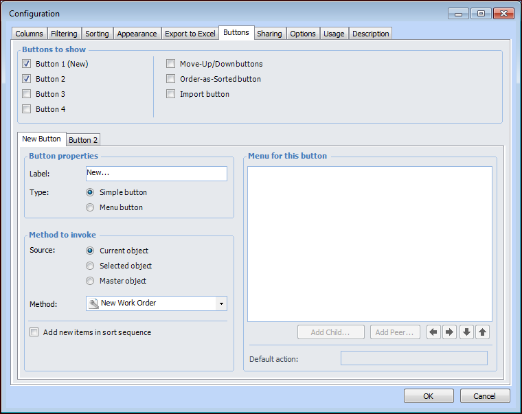
Task: Switch to the Filtering tab
Action: click(64, 34)
